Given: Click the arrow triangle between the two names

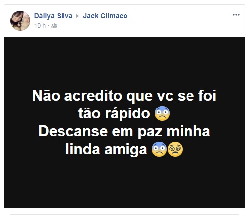Looking at the screenshot, I should pyautogui.click(x=77, y=16).
